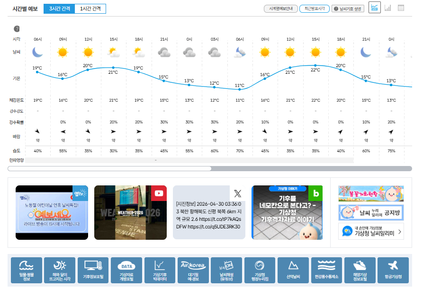Open the 한강홍수통제소 tile
The height and width of the screenshot is (297, 423).
326,270
